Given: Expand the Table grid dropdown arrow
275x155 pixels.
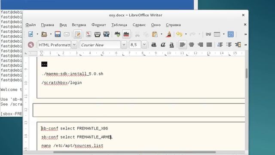Looking at the screenshot, I should click(x=223, y=34).
